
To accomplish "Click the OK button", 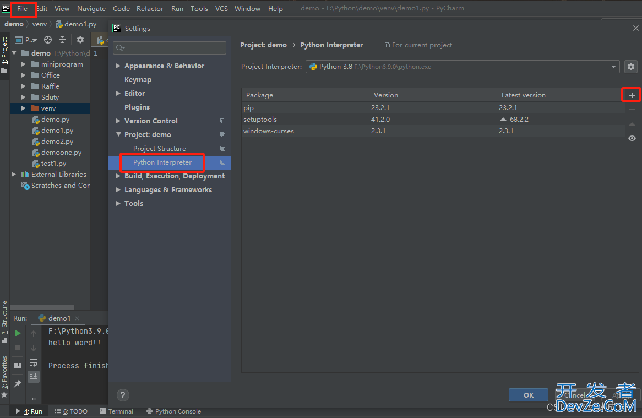I will (528, 395).
